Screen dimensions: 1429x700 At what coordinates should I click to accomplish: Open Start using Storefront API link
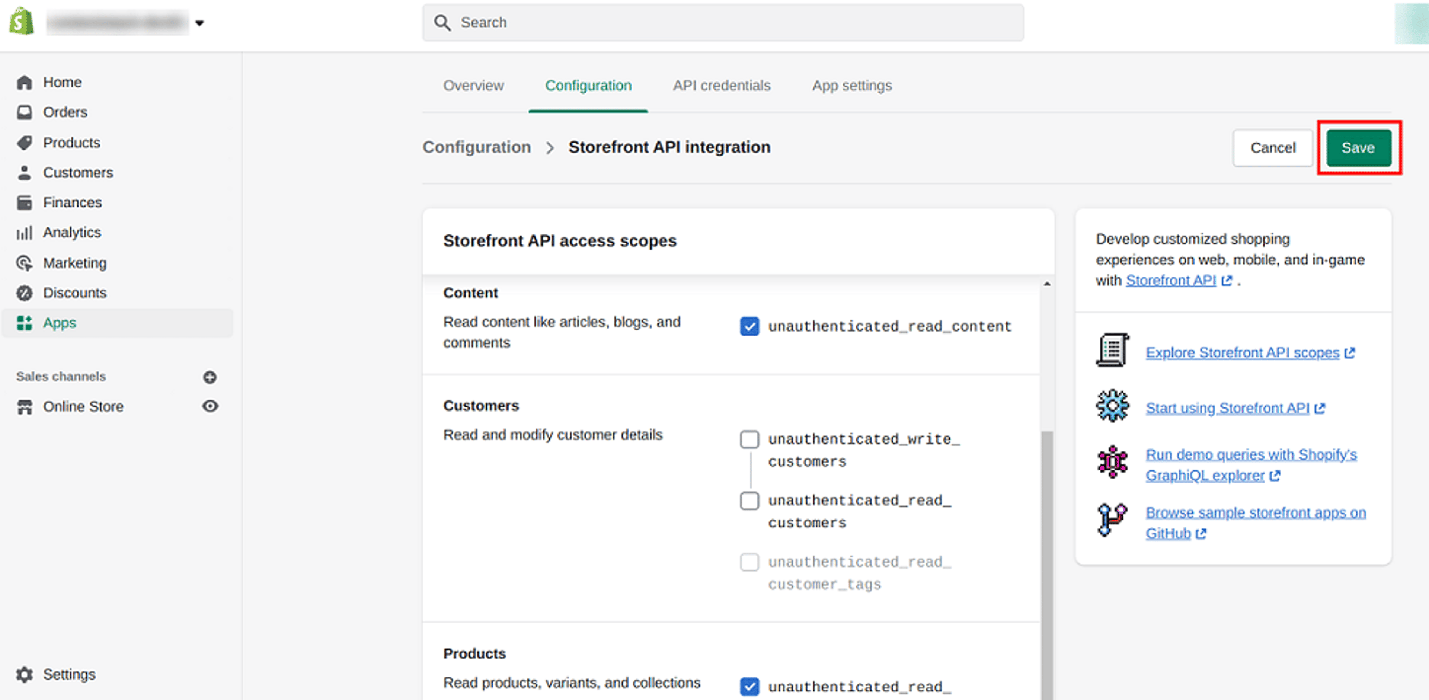click(x=1228, y=408)
